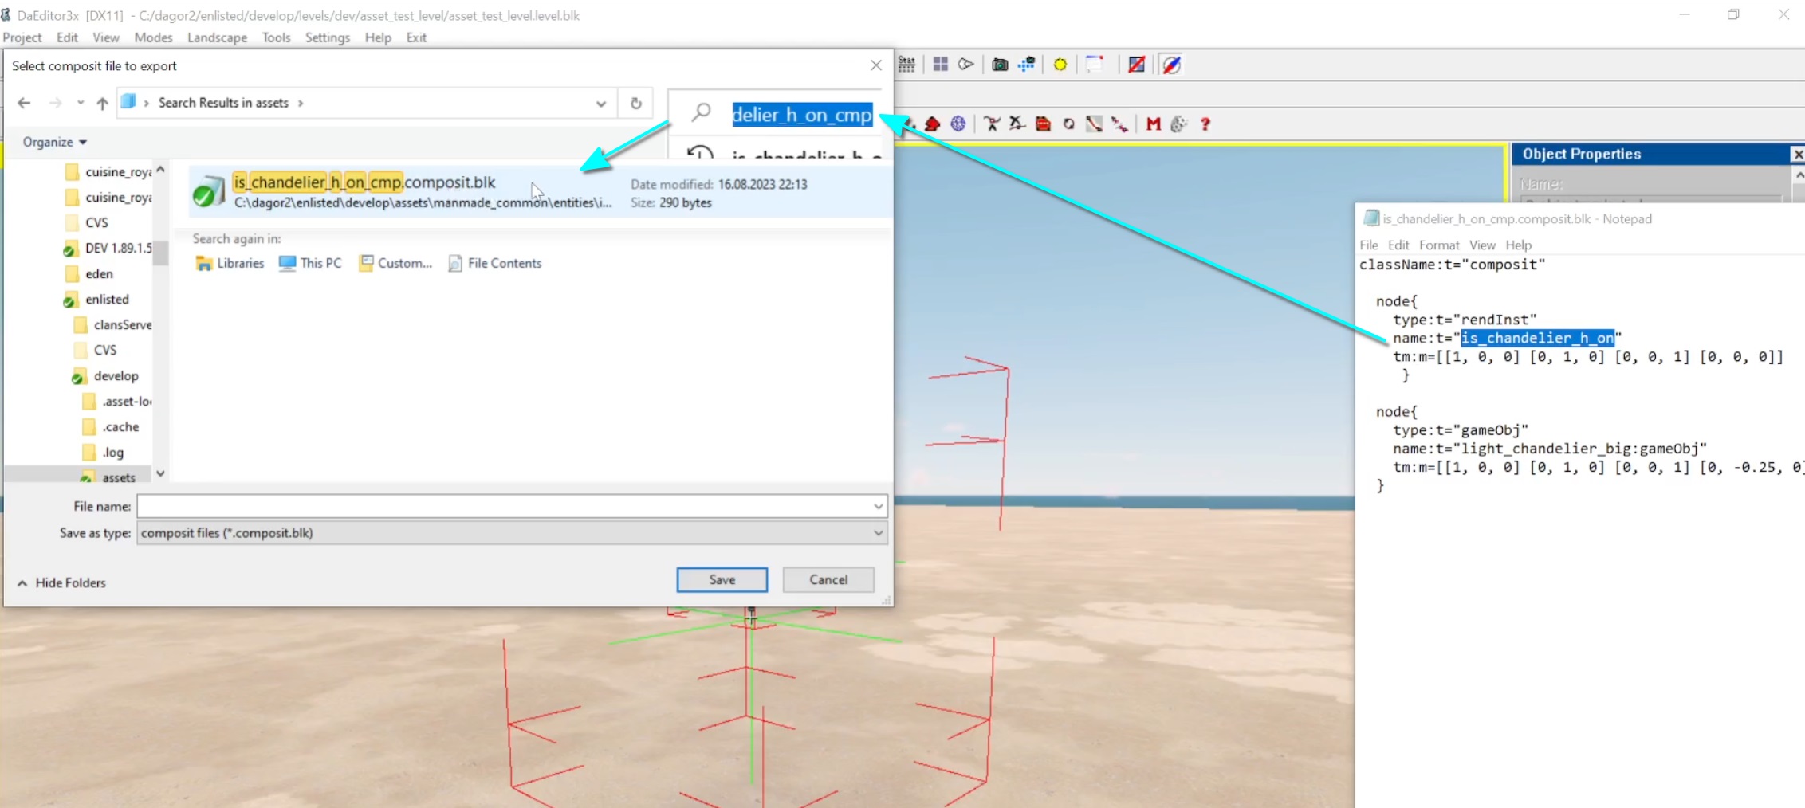Image resolution: width=1805 pixels, height=808 pixels.
Task: Expand the File name combo box
Action: (878, 506)
